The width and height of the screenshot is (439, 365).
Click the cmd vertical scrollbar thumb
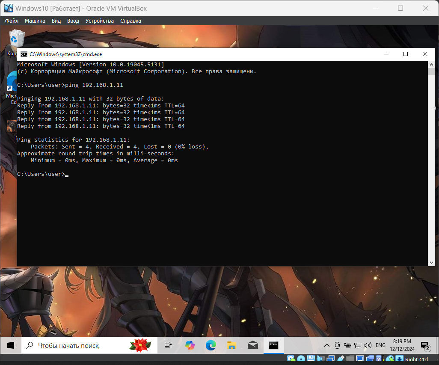point(431,71)
